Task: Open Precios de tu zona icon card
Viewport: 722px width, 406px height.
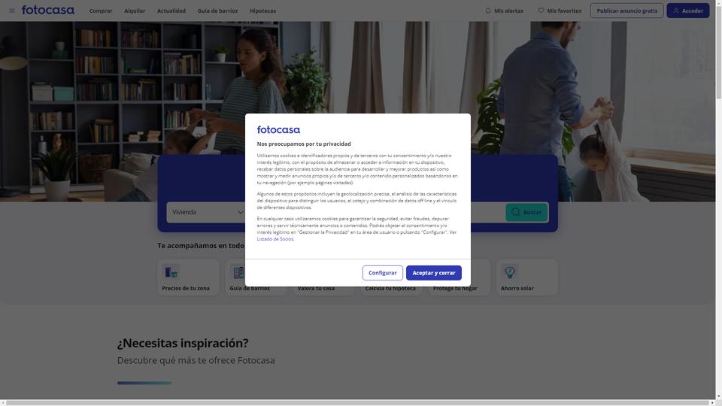Action: click(x=188, y=277)
